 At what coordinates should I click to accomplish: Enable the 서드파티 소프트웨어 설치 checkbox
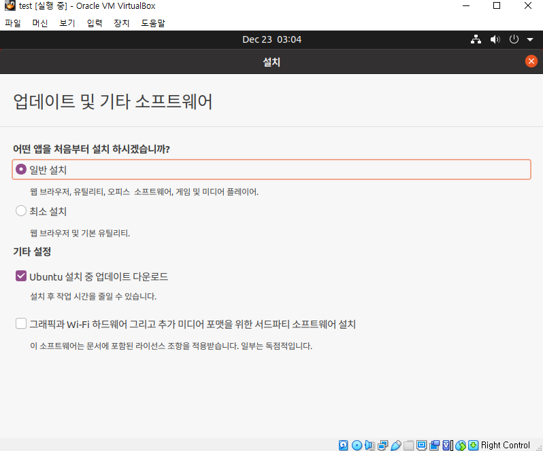point(21,324)
